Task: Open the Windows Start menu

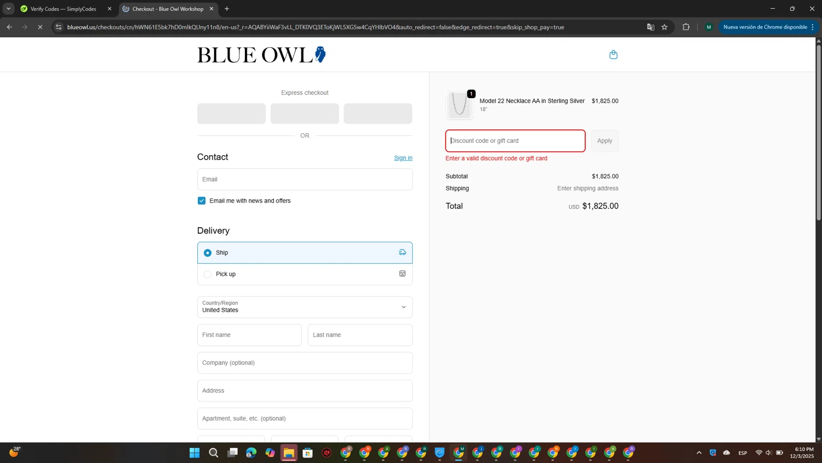Action: click(195, 453)
